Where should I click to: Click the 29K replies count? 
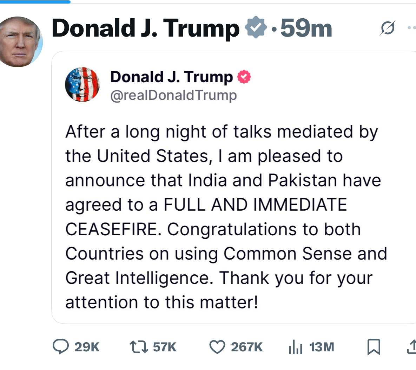[87, 347]
